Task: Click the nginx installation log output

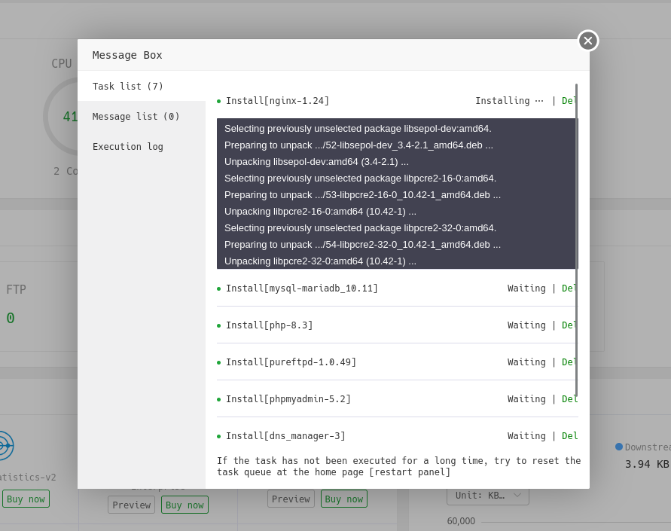Action: pos(396,194)
